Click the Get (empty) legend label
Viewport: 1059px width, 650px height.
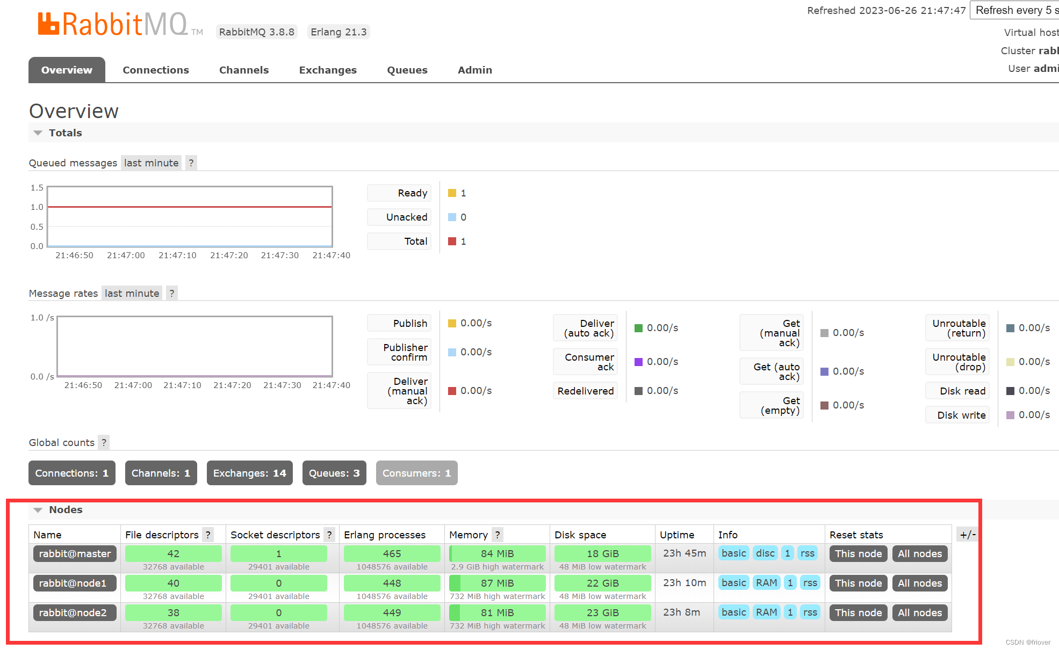click(772, 405)
